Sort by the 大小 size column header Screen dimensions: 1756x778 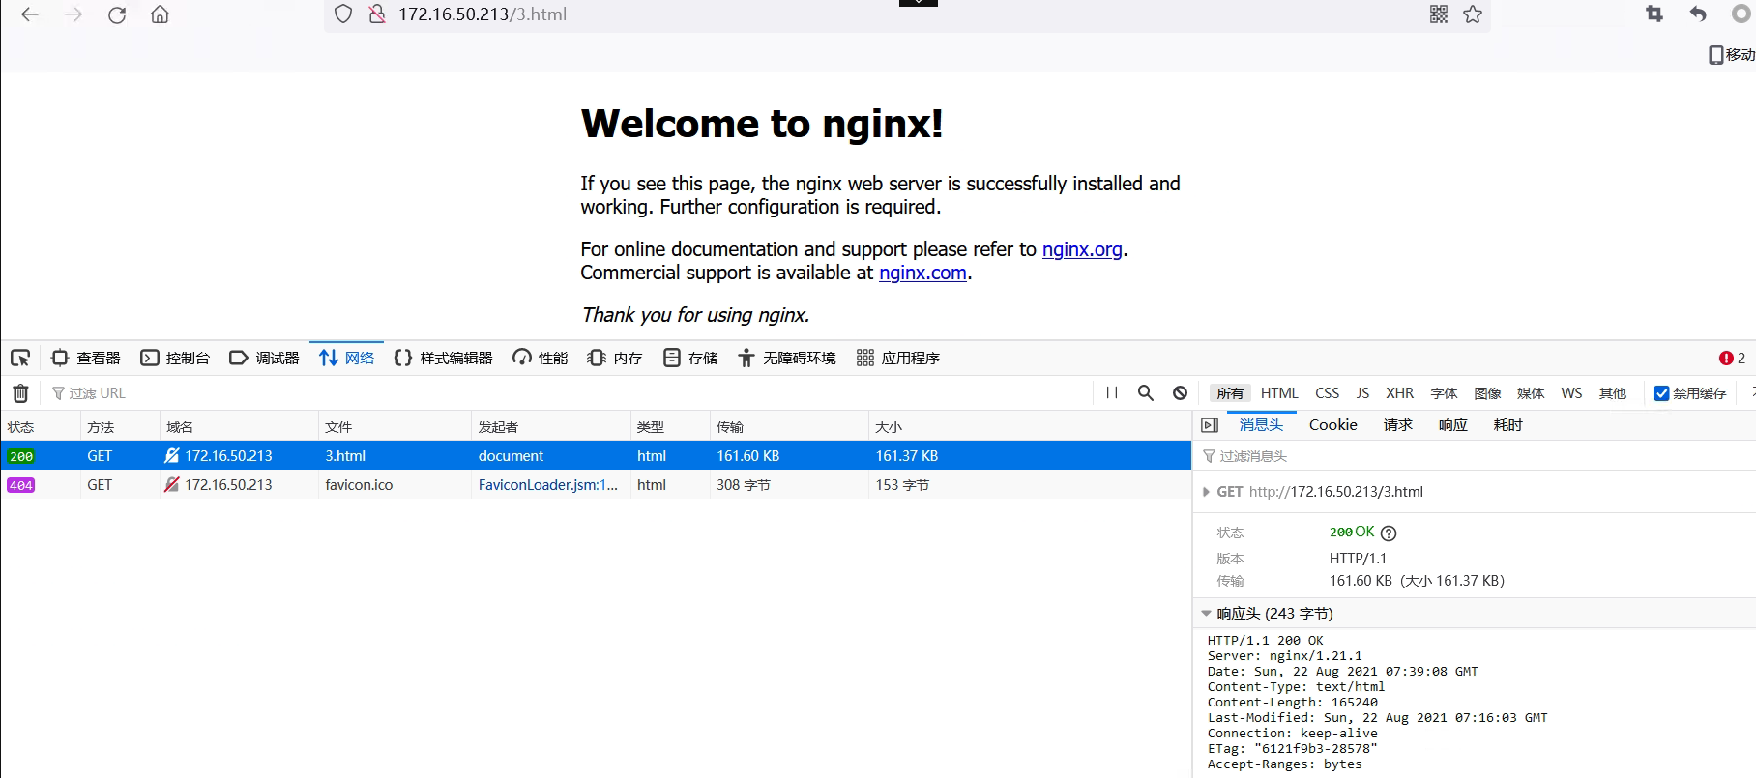tap(1030, 427)
